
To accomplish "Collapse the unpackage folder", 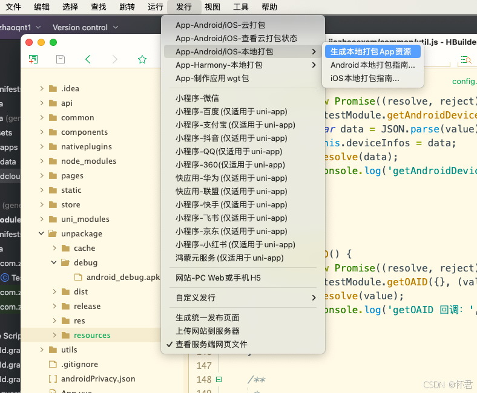I will click(x=41, y=233).
